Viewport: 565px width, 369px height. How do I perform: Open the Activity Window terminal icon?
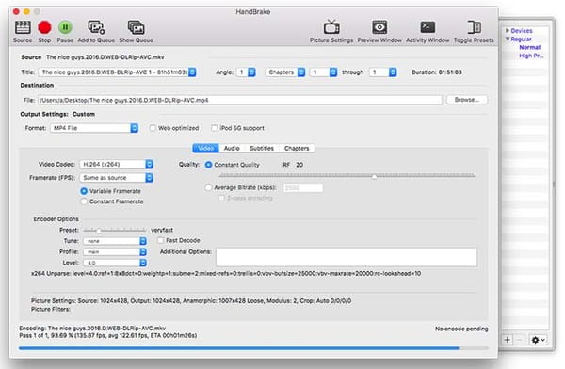(428, 27)
